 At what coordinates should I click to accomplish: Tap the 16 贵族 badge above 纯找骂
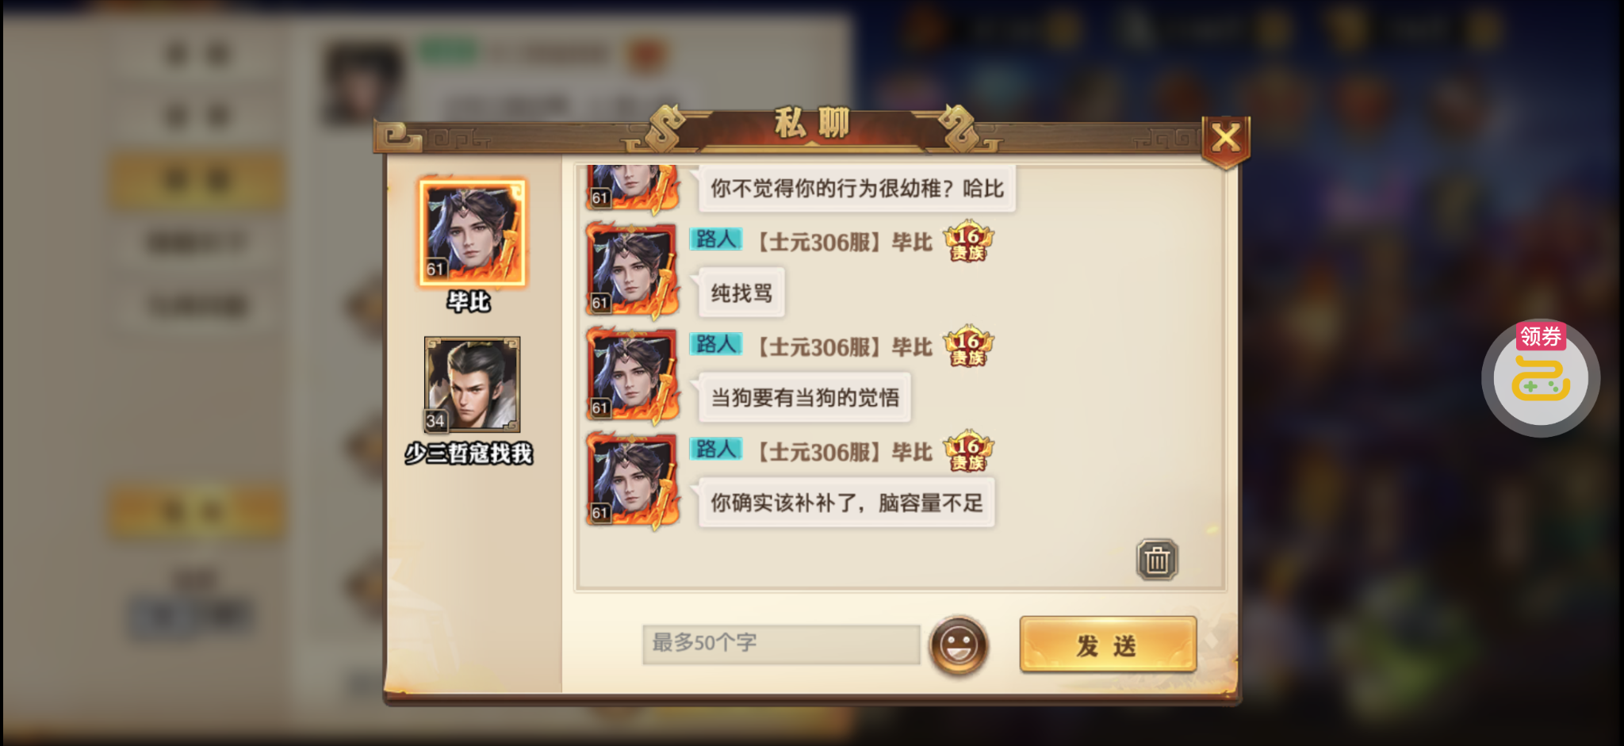(968, 241)
